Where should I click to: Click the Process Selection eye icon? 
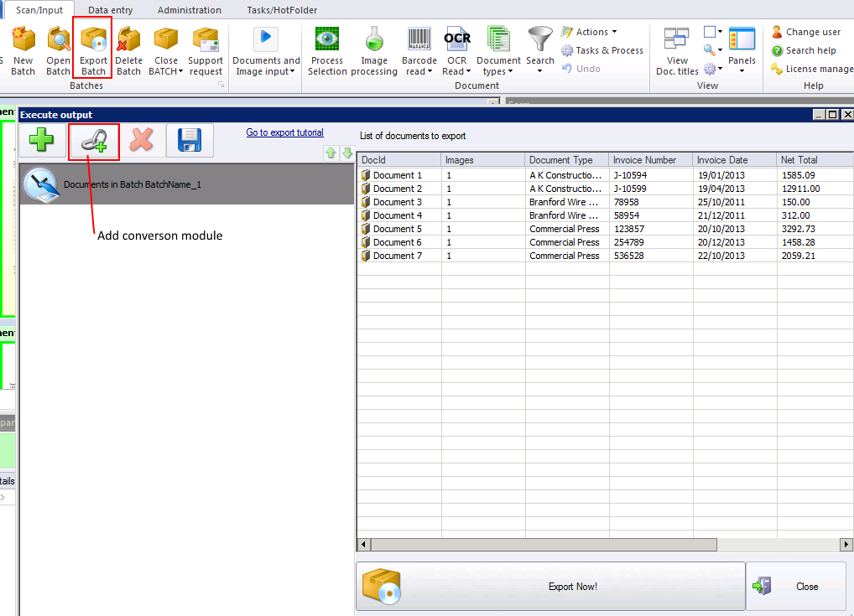327,51
